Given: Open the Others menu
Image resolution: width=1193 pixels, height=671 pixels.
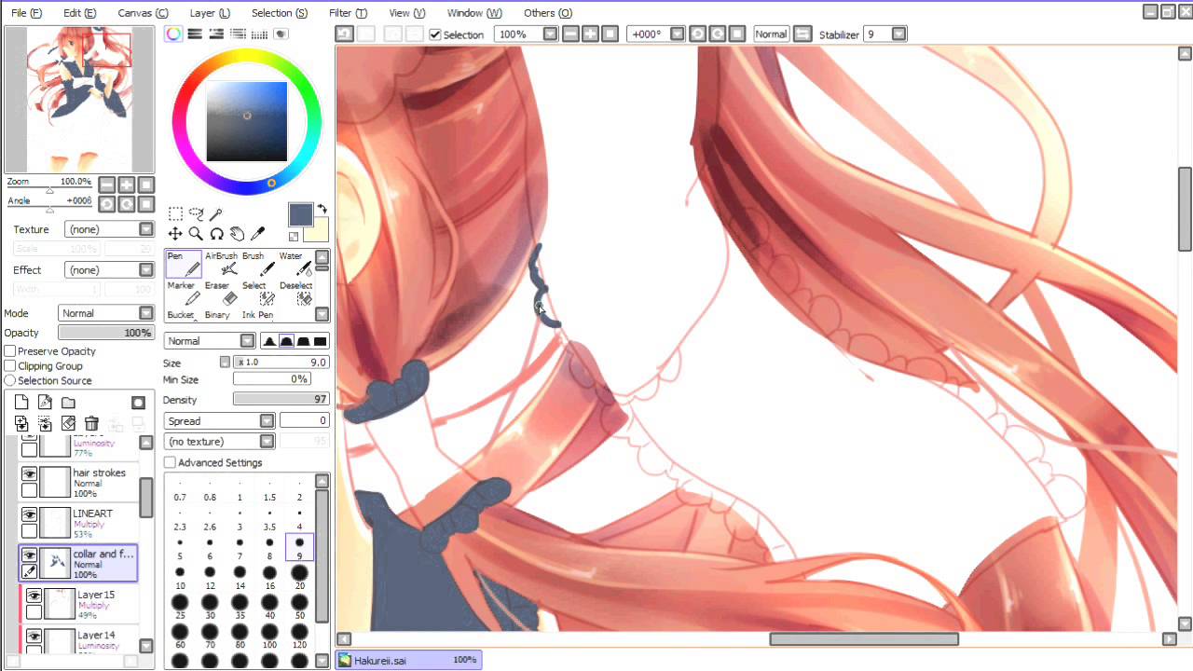Looking at the screenshot, I should (547, 13).
